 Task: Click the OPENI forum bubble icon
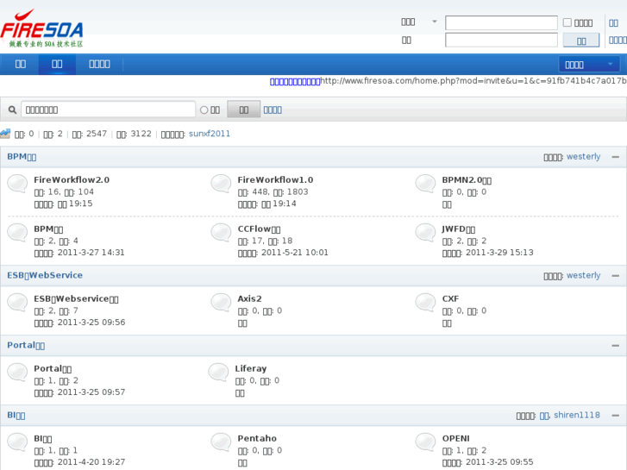[425, 442]
